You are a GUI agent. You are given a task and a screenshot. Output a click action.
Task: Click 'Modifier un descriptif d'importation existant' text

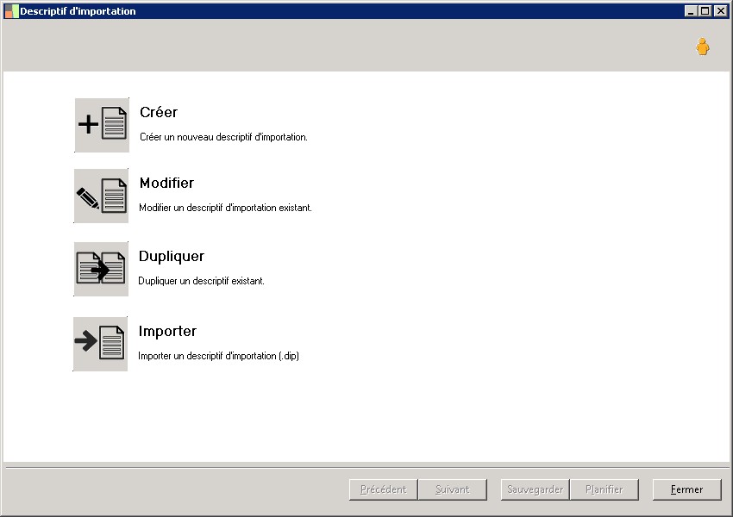[x=225, y=208]
